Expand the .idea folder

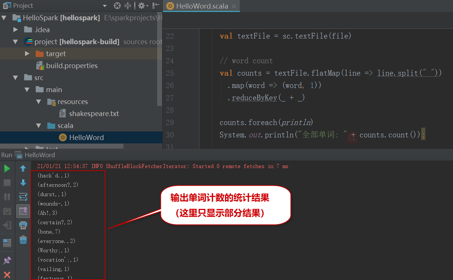(x=15, y=30)
